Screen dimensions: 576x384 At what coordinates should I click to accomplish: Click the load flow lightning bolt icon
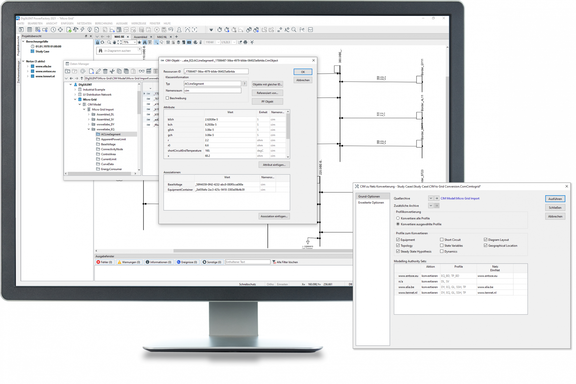[83, 30]
